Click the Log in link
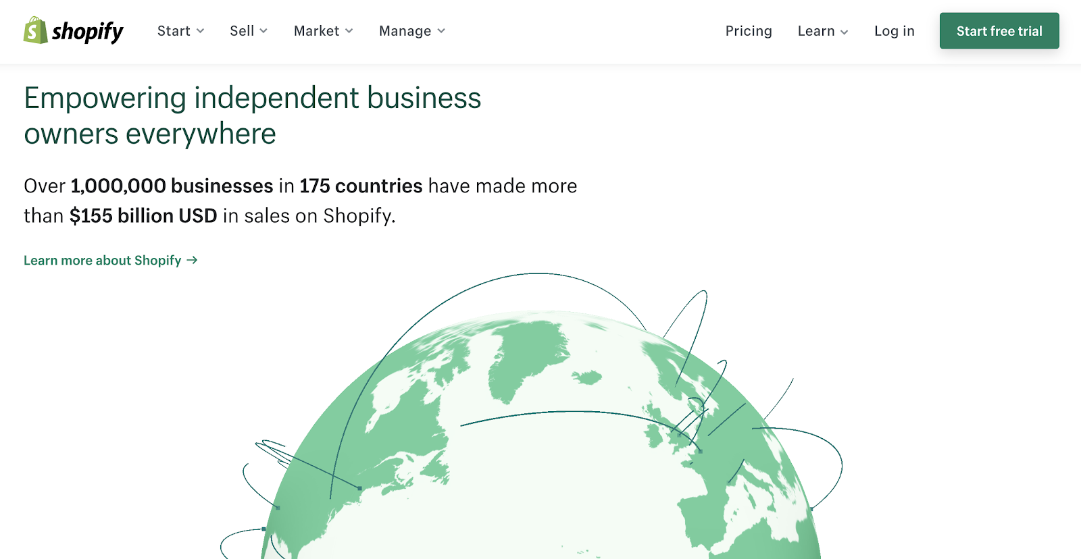The height and width of the screenshot is (559, 1081). click(x=895, y=31)
